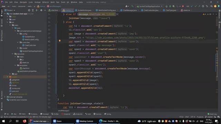
Task: Select ChatController in the project tree
Action: (x=30, y=45)
